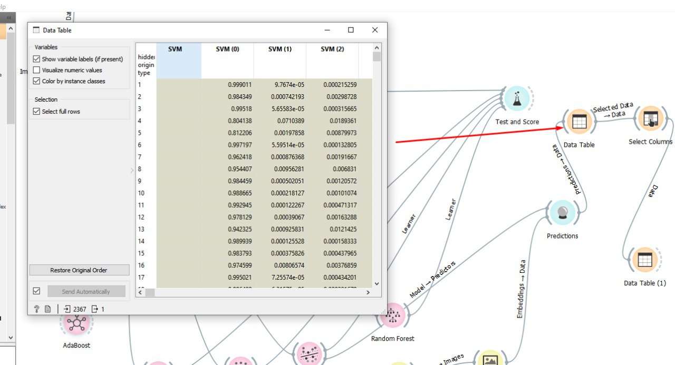Click the input arrow icon beside 2367
The width and height of the screenshot is (675, 365).
67,309
